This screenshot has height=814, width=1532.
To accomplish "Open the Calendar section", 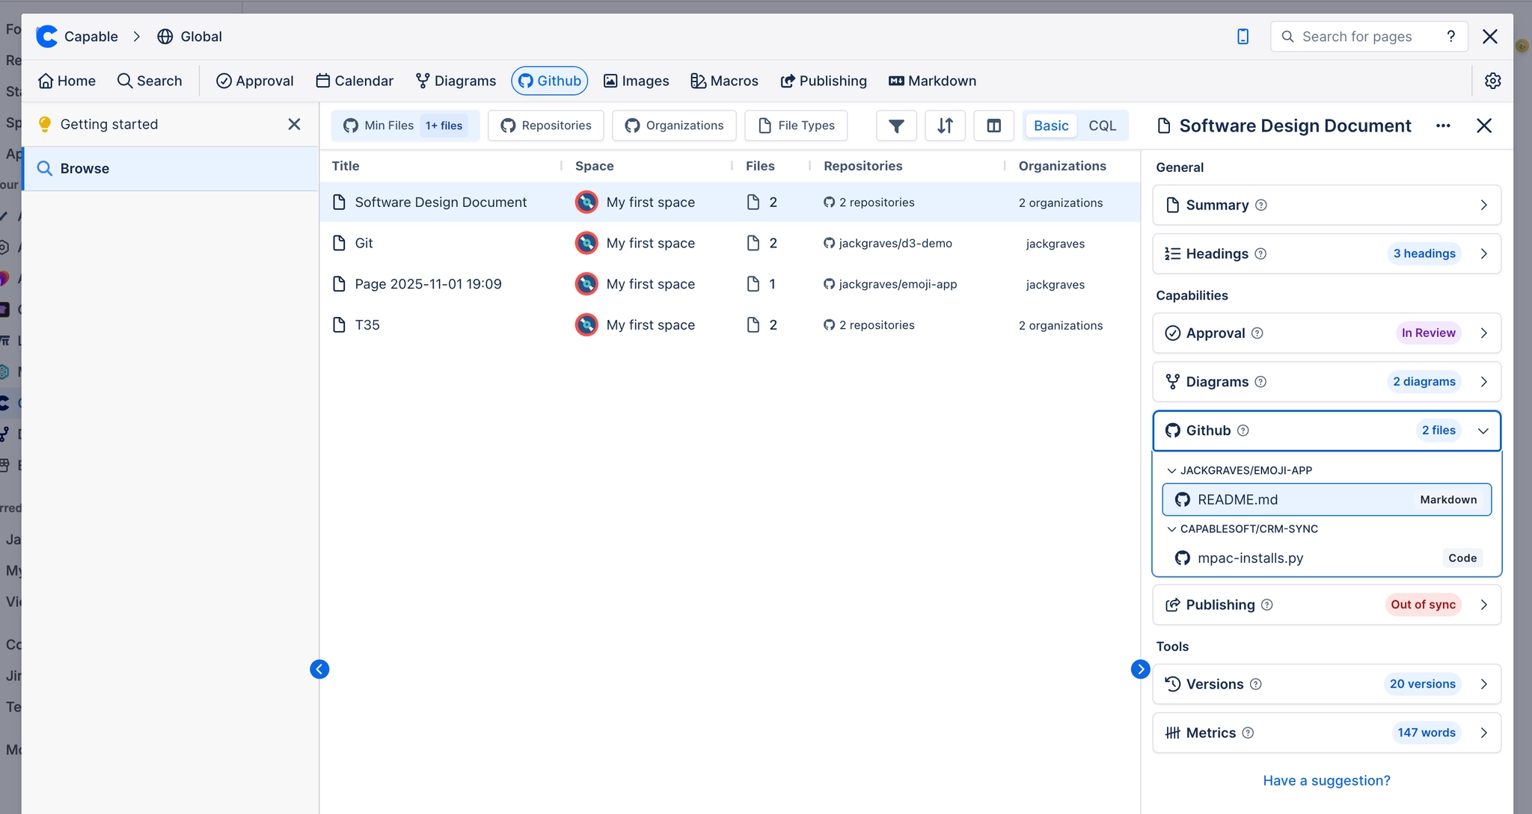I will pyautogui.click(x=354, y=81).
